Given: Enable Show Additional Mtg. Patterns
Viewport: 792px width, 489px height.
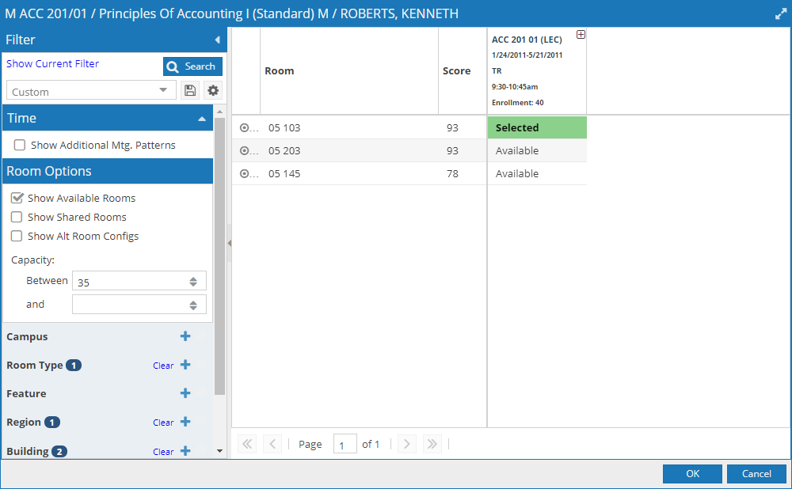Looking at the screenshot, I should pyautogui.click(x=20, y=146).
